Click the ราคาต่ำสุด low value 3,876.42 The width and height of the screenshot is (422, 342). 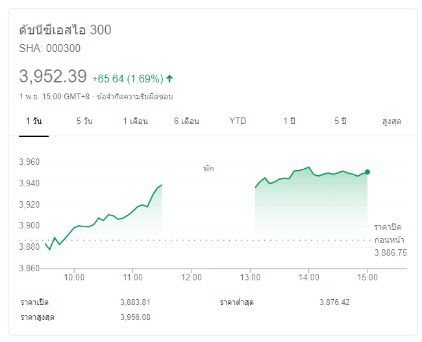334,302
